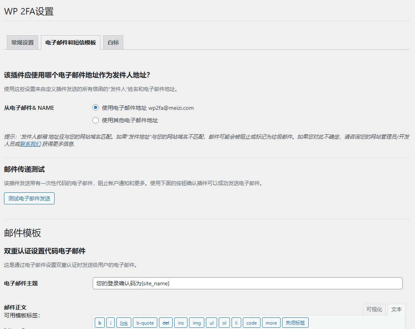
Task: Insert a list item using the li button
Action: 237,323
